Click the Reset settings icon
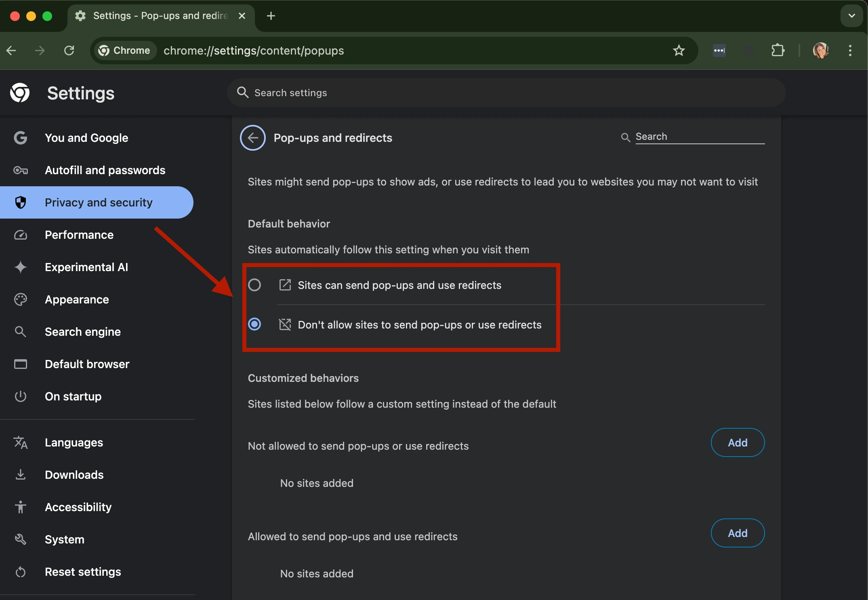868x600 pixels. coord(21,572)
